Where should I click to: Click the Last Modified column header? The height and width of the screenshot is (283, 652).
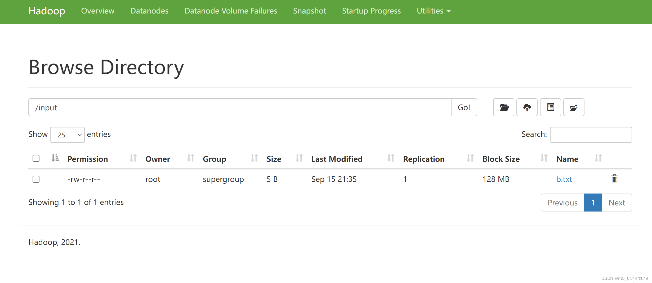coord(337,159)
